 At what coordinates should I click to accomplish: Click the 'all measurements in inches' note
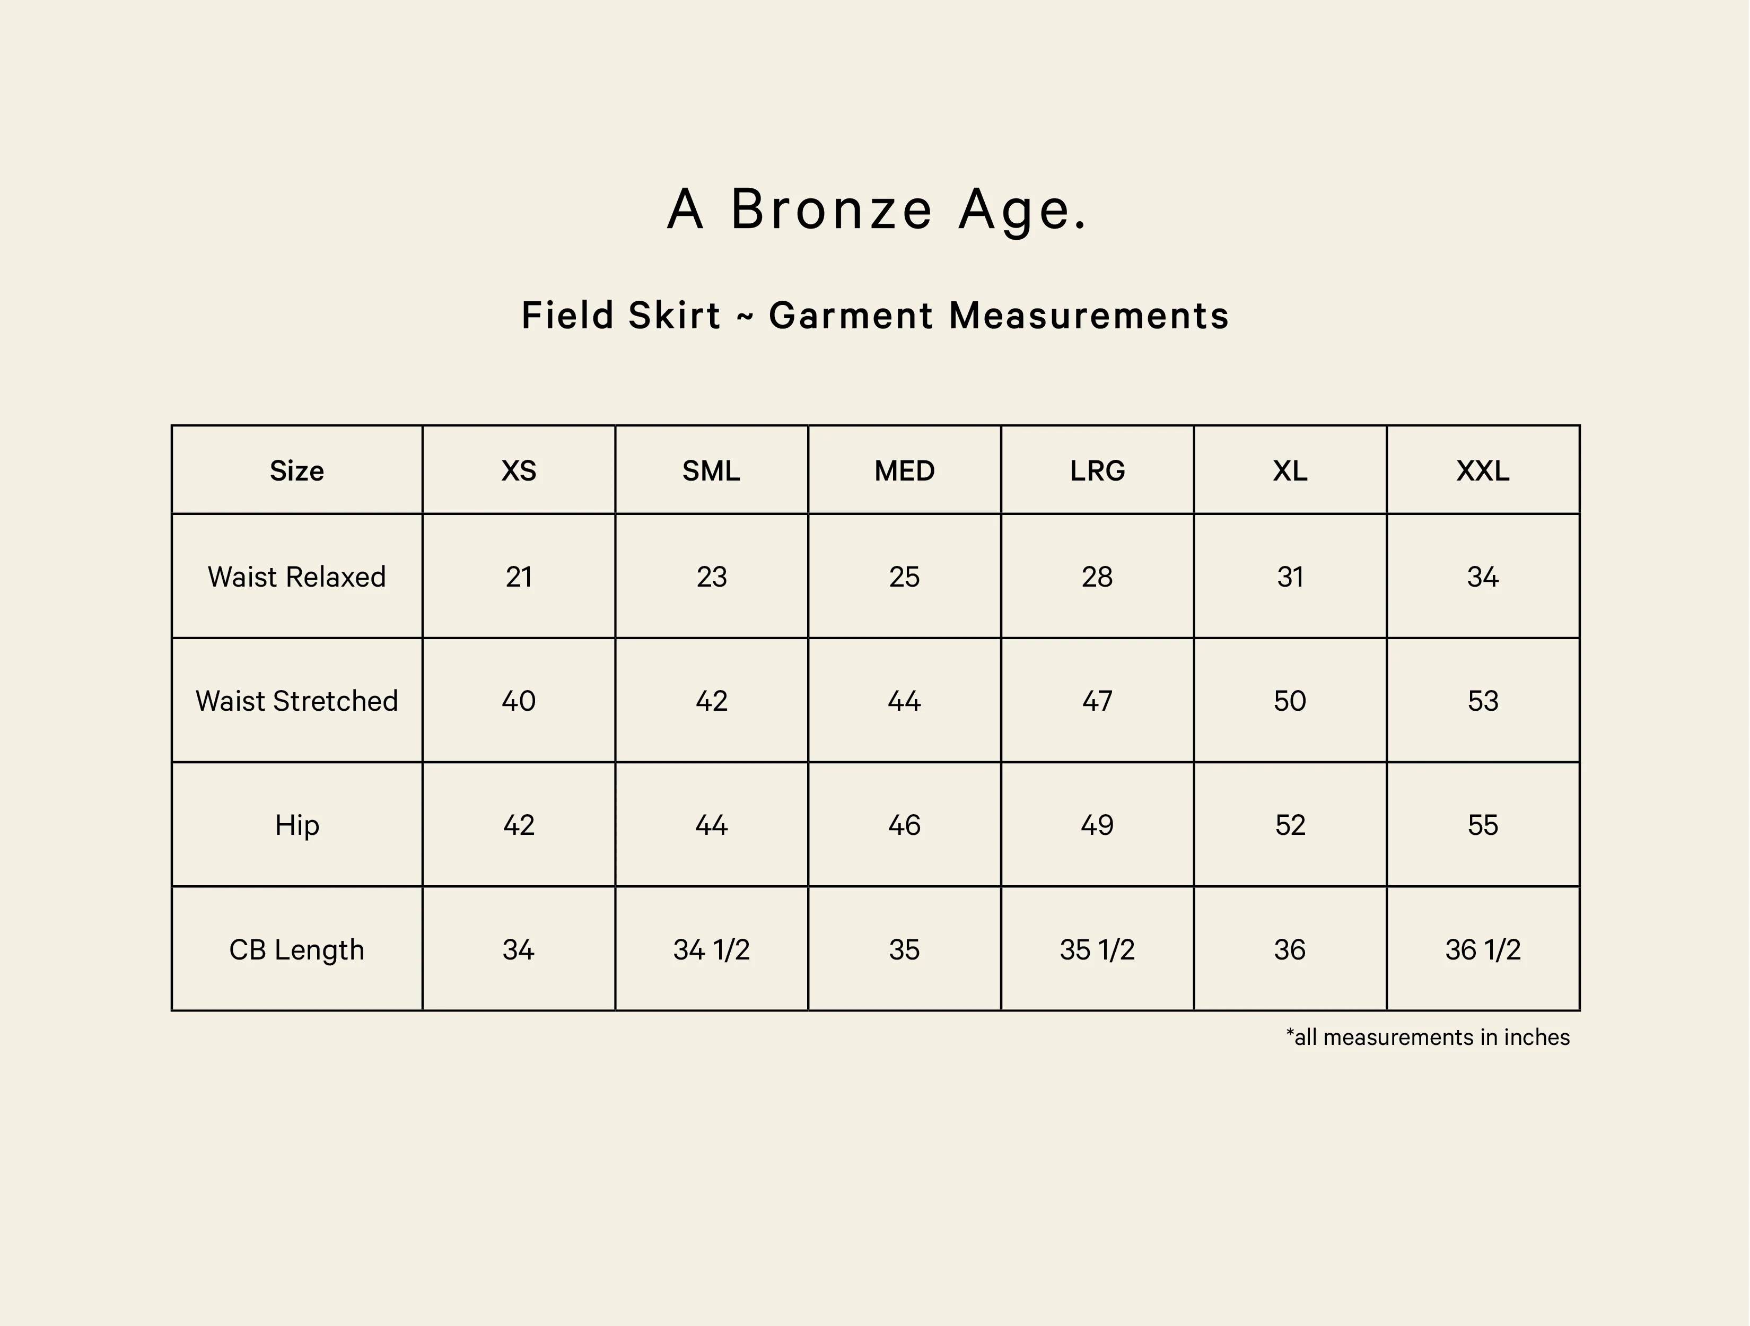tap(1427, 1037)
